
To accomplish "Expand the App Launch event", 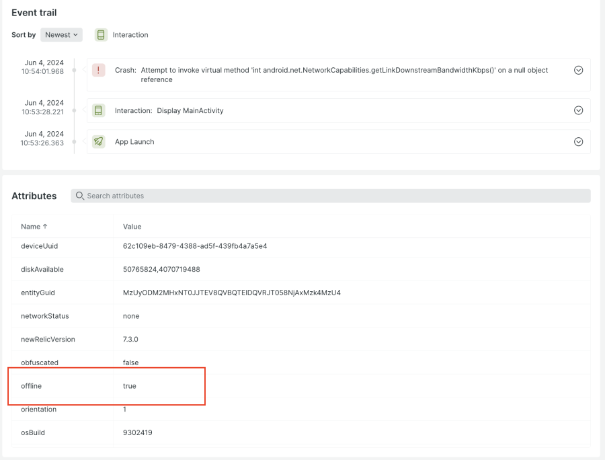I will 578,142.
